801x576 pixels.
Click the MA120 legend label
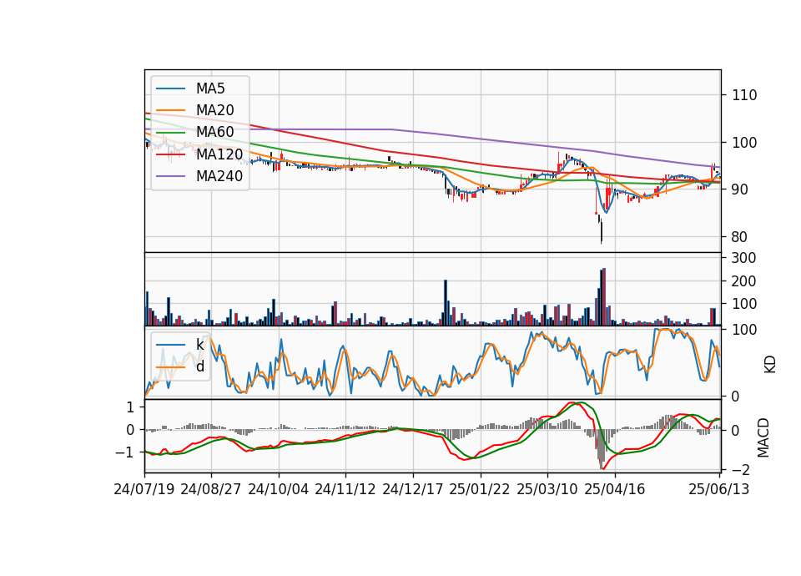click(219, 154)
